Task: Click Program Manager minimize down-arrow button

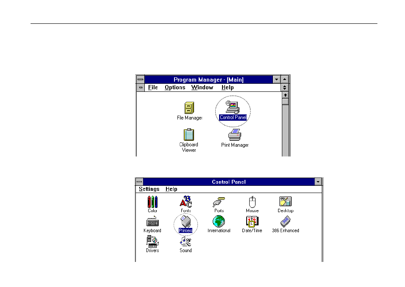Action: (276, 80)
